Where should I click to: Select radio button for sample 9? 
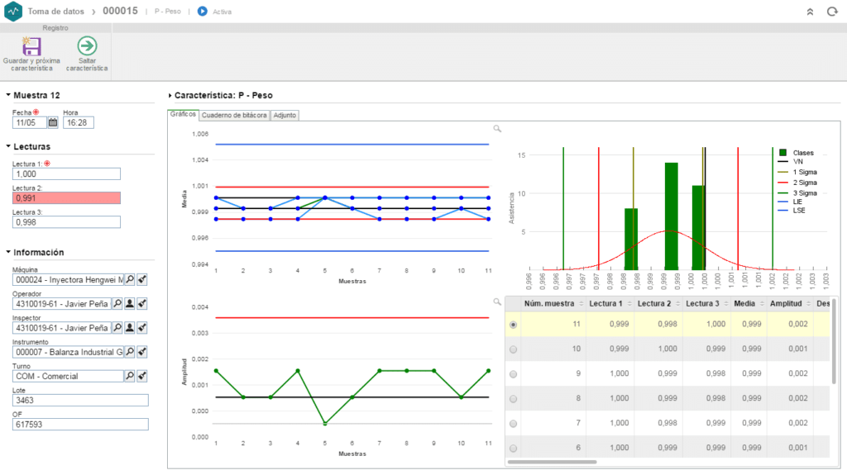point(513,374)
